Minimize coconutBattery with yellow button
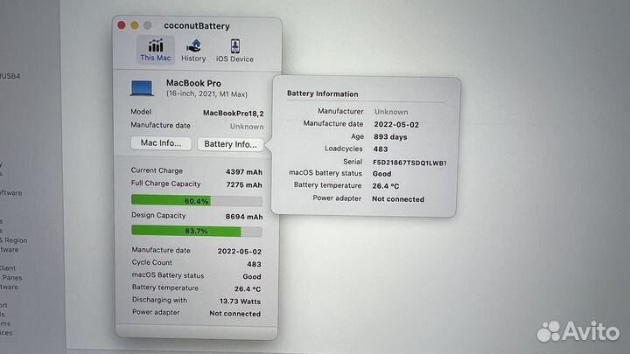Viewport: 630px width, 354px height. 135,25
